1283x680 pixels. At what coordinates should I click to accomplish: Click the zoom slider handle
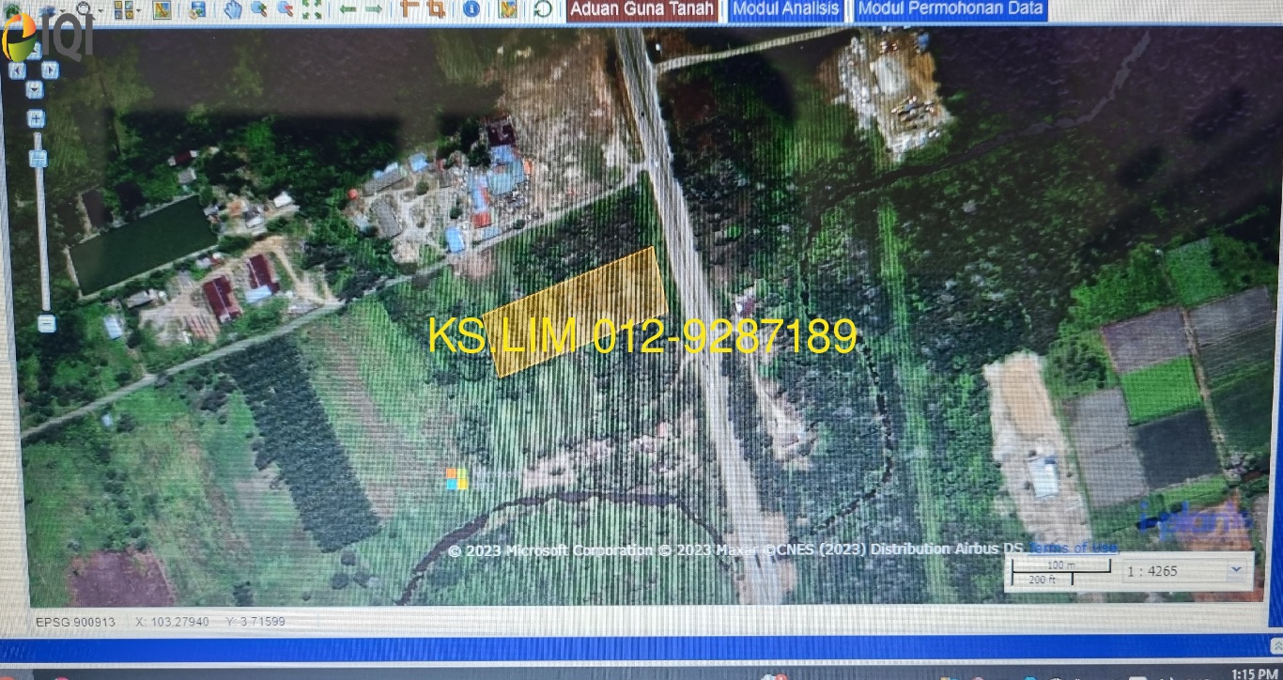pyautogui.click(x=39, y=159)
